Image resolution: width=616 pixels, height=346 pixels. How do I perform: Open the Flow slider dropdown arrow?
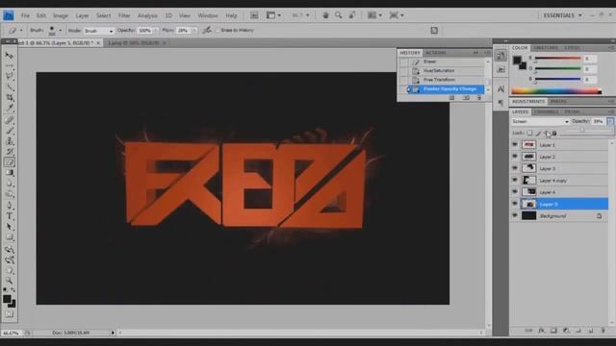tap(193, 30)
